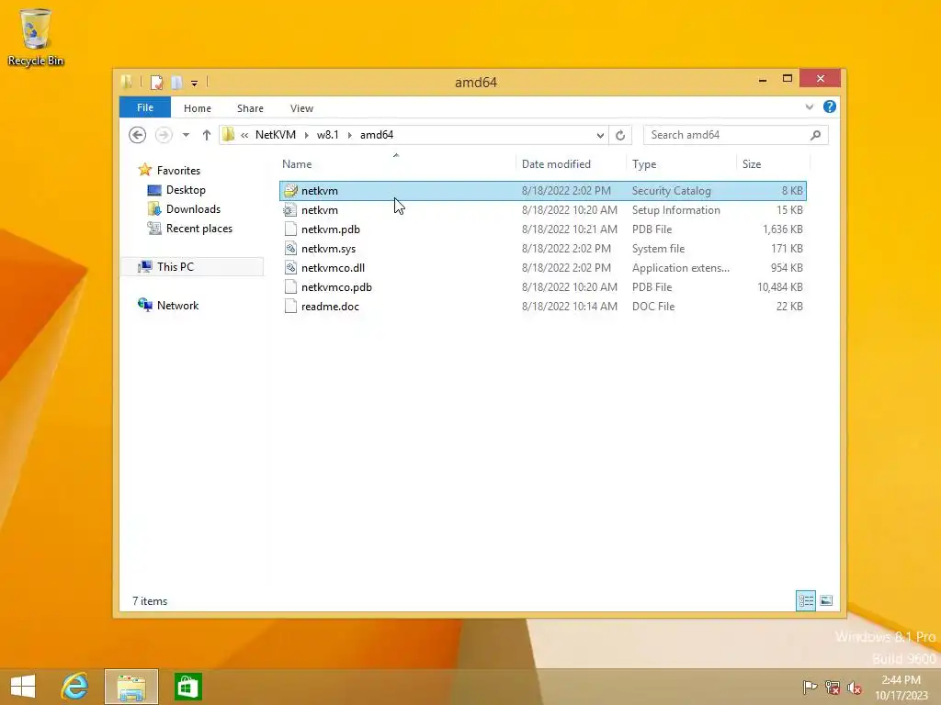Select the netkvm.sys file
This screenshot has height=705, width=941.
[x=542, y=248]
